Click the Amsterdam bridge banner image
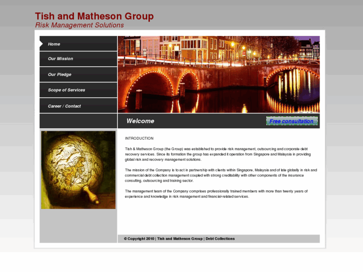This screenshot has width=363, height=272. 219,74
